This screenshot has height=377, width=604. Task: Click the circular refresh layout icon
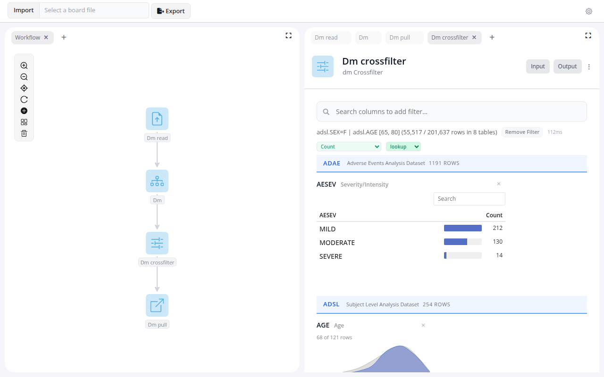24,99
